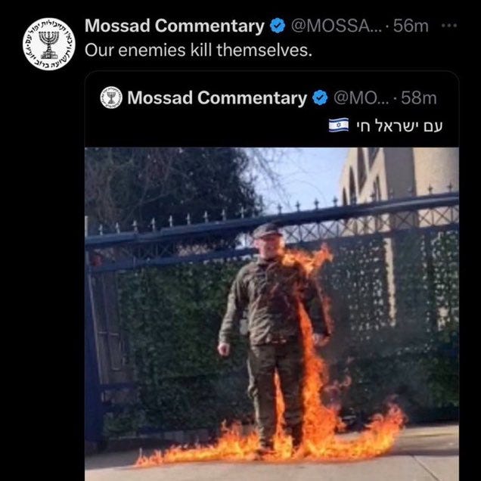Image resolution: width=481 pixels, height=481 pixels.
Task: Open the 58m timestamp in the quoted post
Action: (x=419, y=98)
